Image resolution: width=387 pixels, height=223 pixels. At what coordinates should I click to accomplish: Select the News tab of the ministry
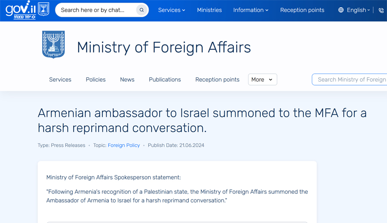click(127, 79)
